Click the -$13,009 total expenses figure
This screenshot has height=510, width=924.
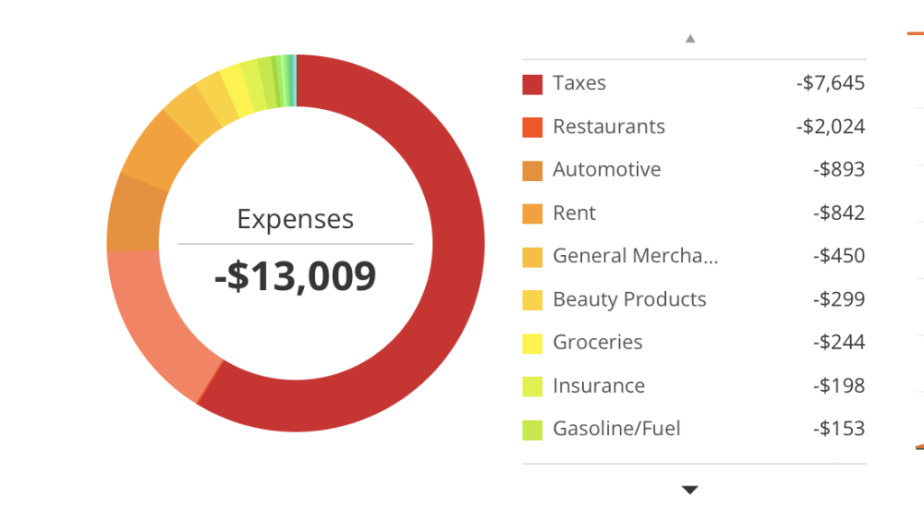295,276
